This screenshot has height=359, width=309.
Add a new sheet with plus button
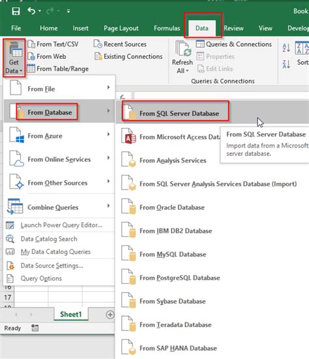point(110,315)
